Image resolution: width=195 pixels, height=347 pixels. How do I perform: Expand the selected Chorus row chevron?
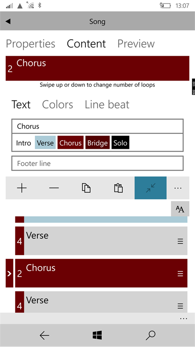(x=9, y=273)
